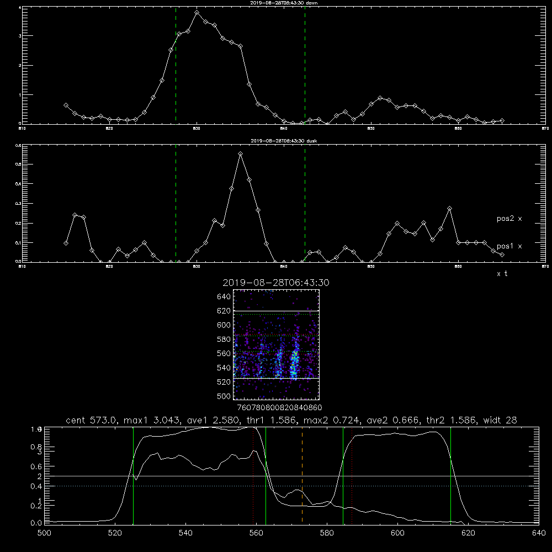Click the plot title ending in 'dusk'
The image size is (552, 552).
[284, 141]
